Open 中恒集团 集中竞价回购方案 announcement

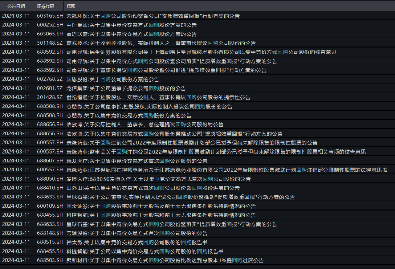(x=132, y=25)
